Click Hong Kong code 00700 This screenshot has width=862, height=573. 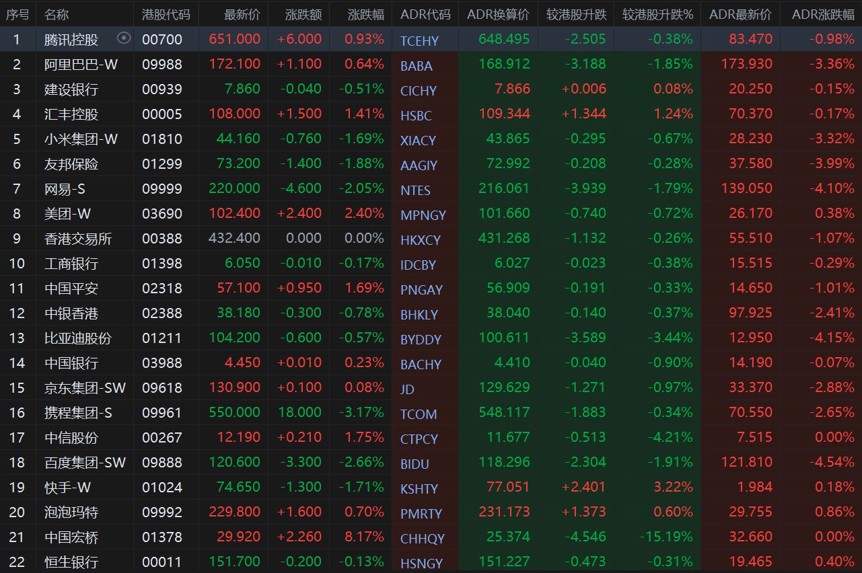pos(162,40)
